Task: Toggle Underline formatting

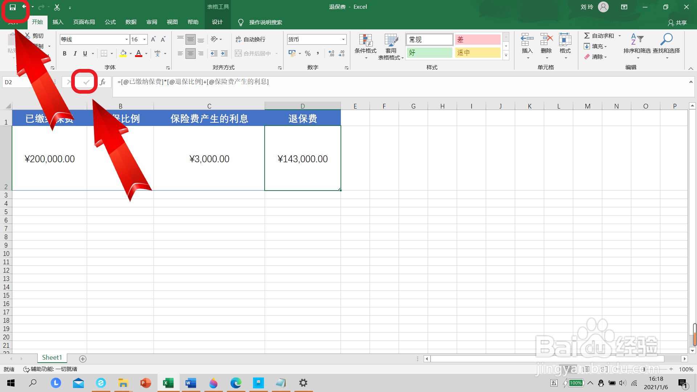Action: 85,53
